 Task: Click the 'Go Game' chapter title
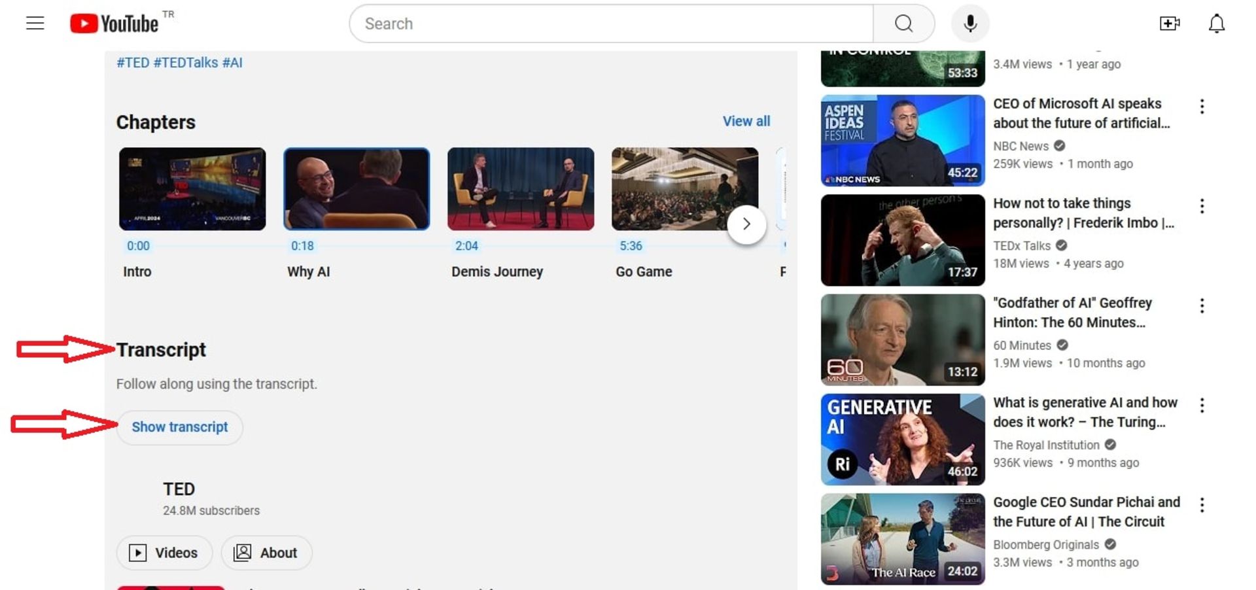644,271
